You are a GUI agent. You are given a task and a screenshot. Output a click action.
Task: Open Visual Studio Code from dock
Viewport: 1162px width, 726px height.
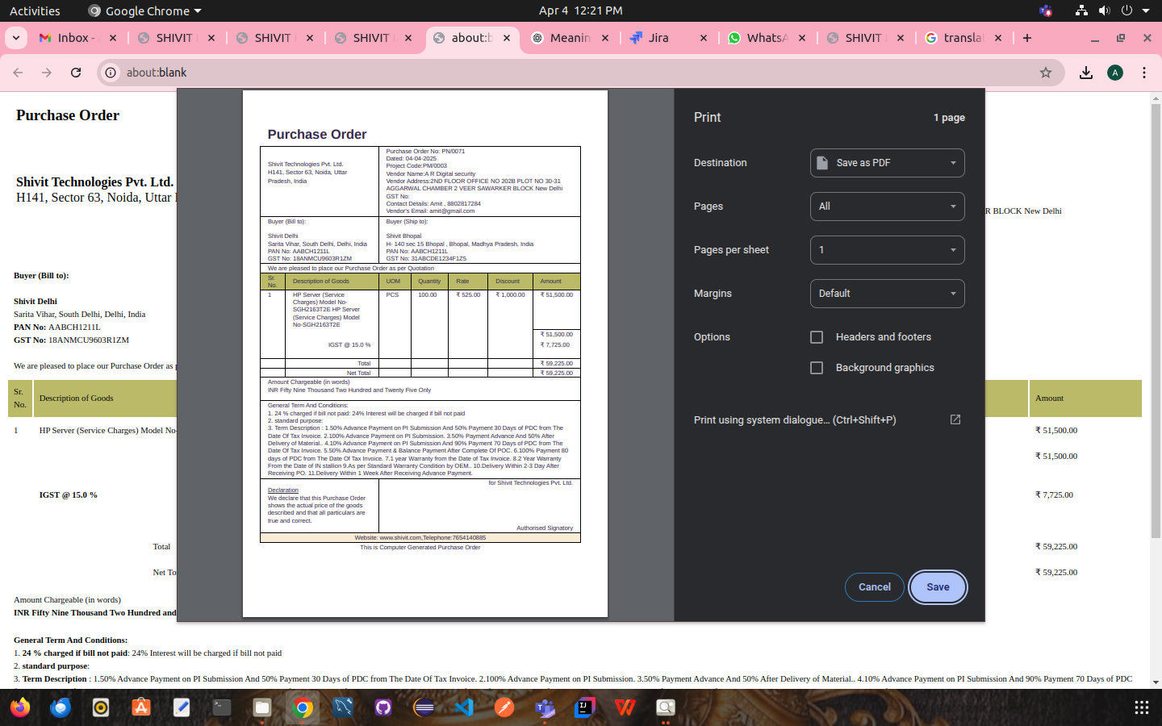tap(464, 707)
